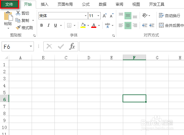
Task: Expand the phonetic guide dropdown arrow
Action: click(x=112, y=25)
